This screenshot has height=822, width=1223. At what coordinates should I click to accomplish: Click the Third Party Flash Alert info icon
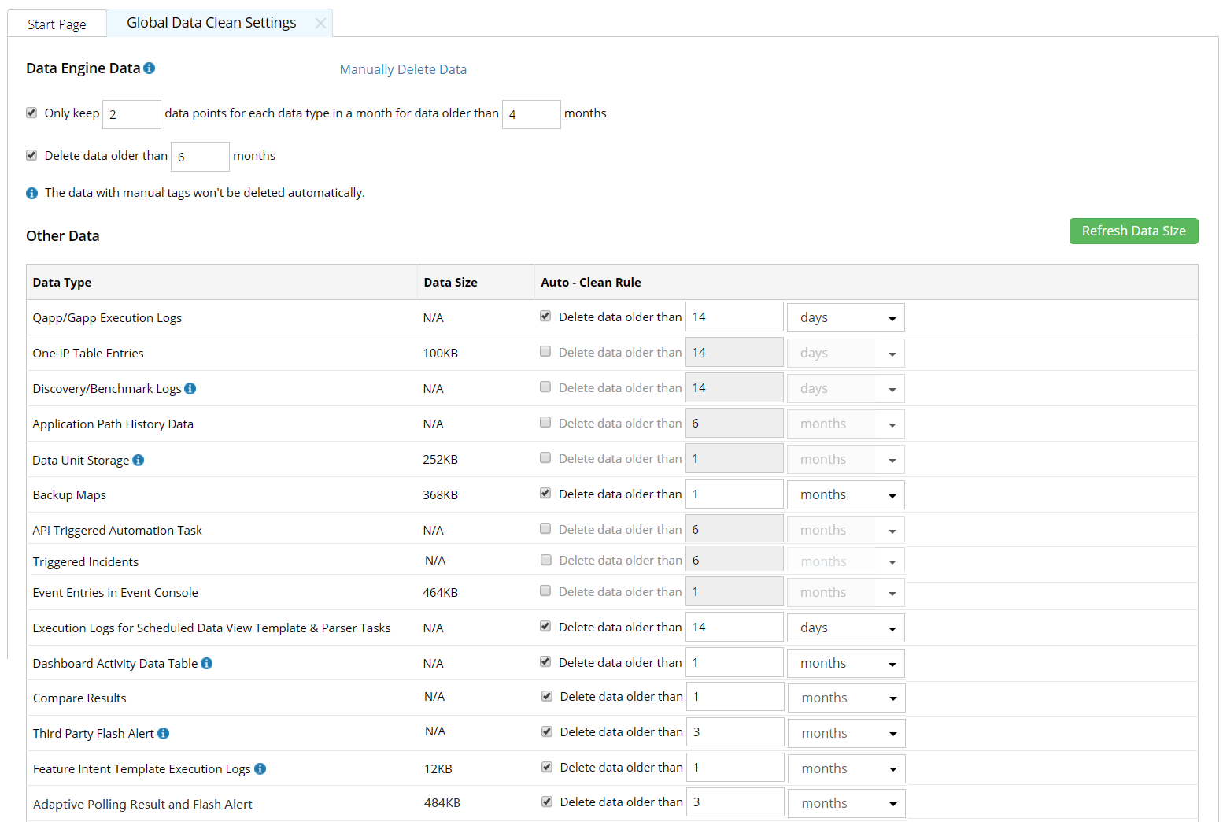pyautogui.click(x=163, y=733)
